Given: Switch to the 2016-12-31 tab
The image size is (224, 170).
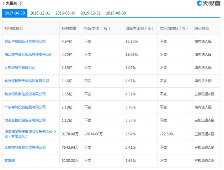Looking at the screenshot, I should click(40, 13).
